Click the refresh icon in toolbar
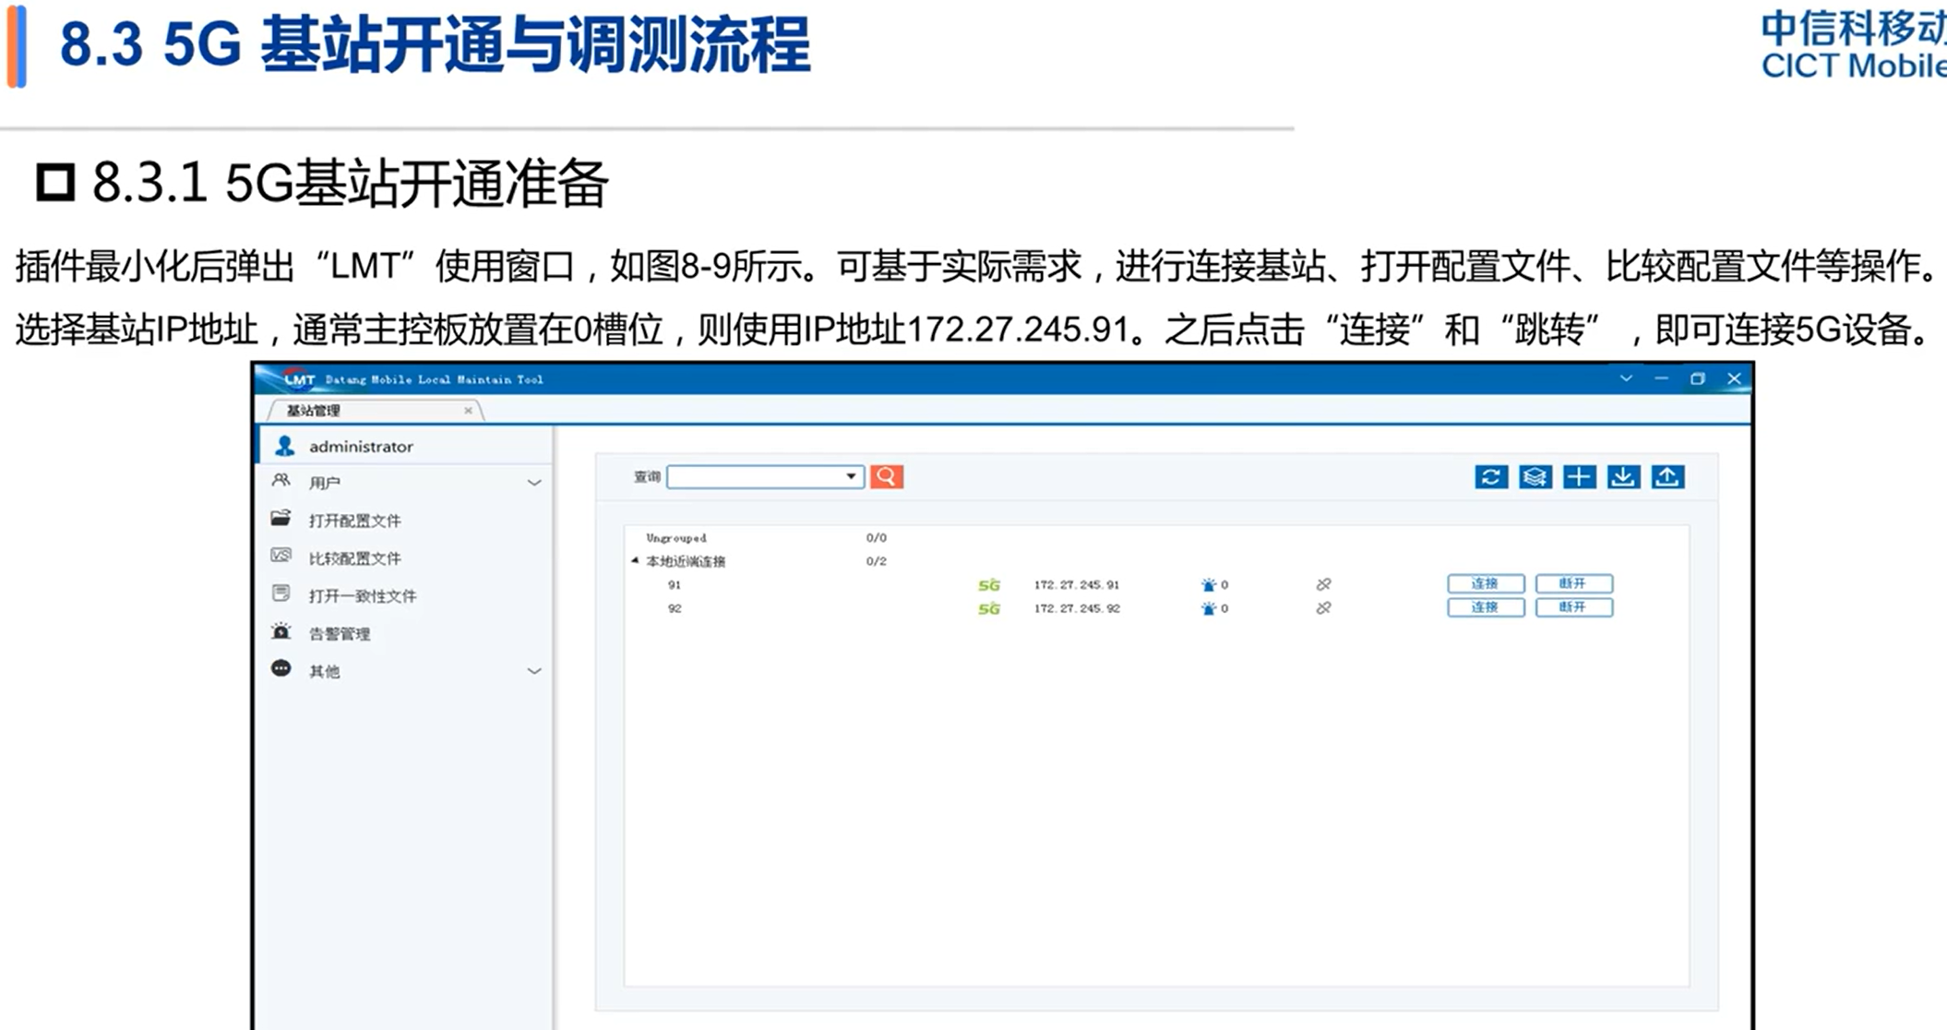Viewport: 1947px width, 1030px height. (1490, 476)
